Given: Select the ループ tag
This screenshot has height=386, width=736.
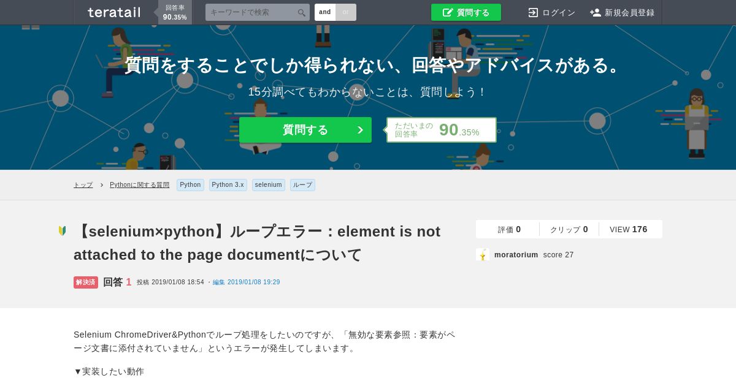Looking at the screenshot, I should 302,185.
